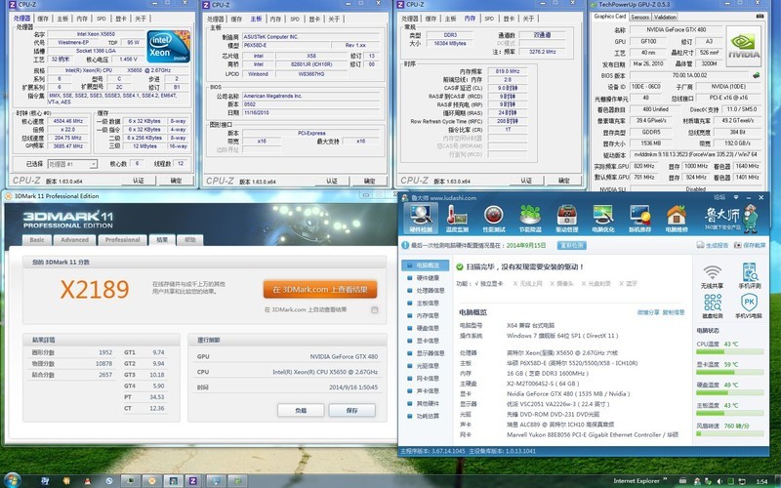Switch to Professional tab in 3DMark 11
Viewport: 781px width, 488px height.
click(123, 239)
